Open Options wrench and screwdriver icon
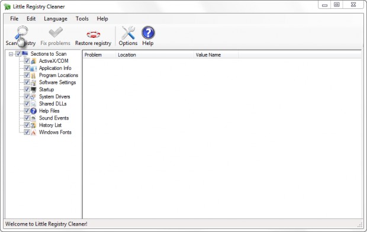367x232 pixels. [128, 33]
